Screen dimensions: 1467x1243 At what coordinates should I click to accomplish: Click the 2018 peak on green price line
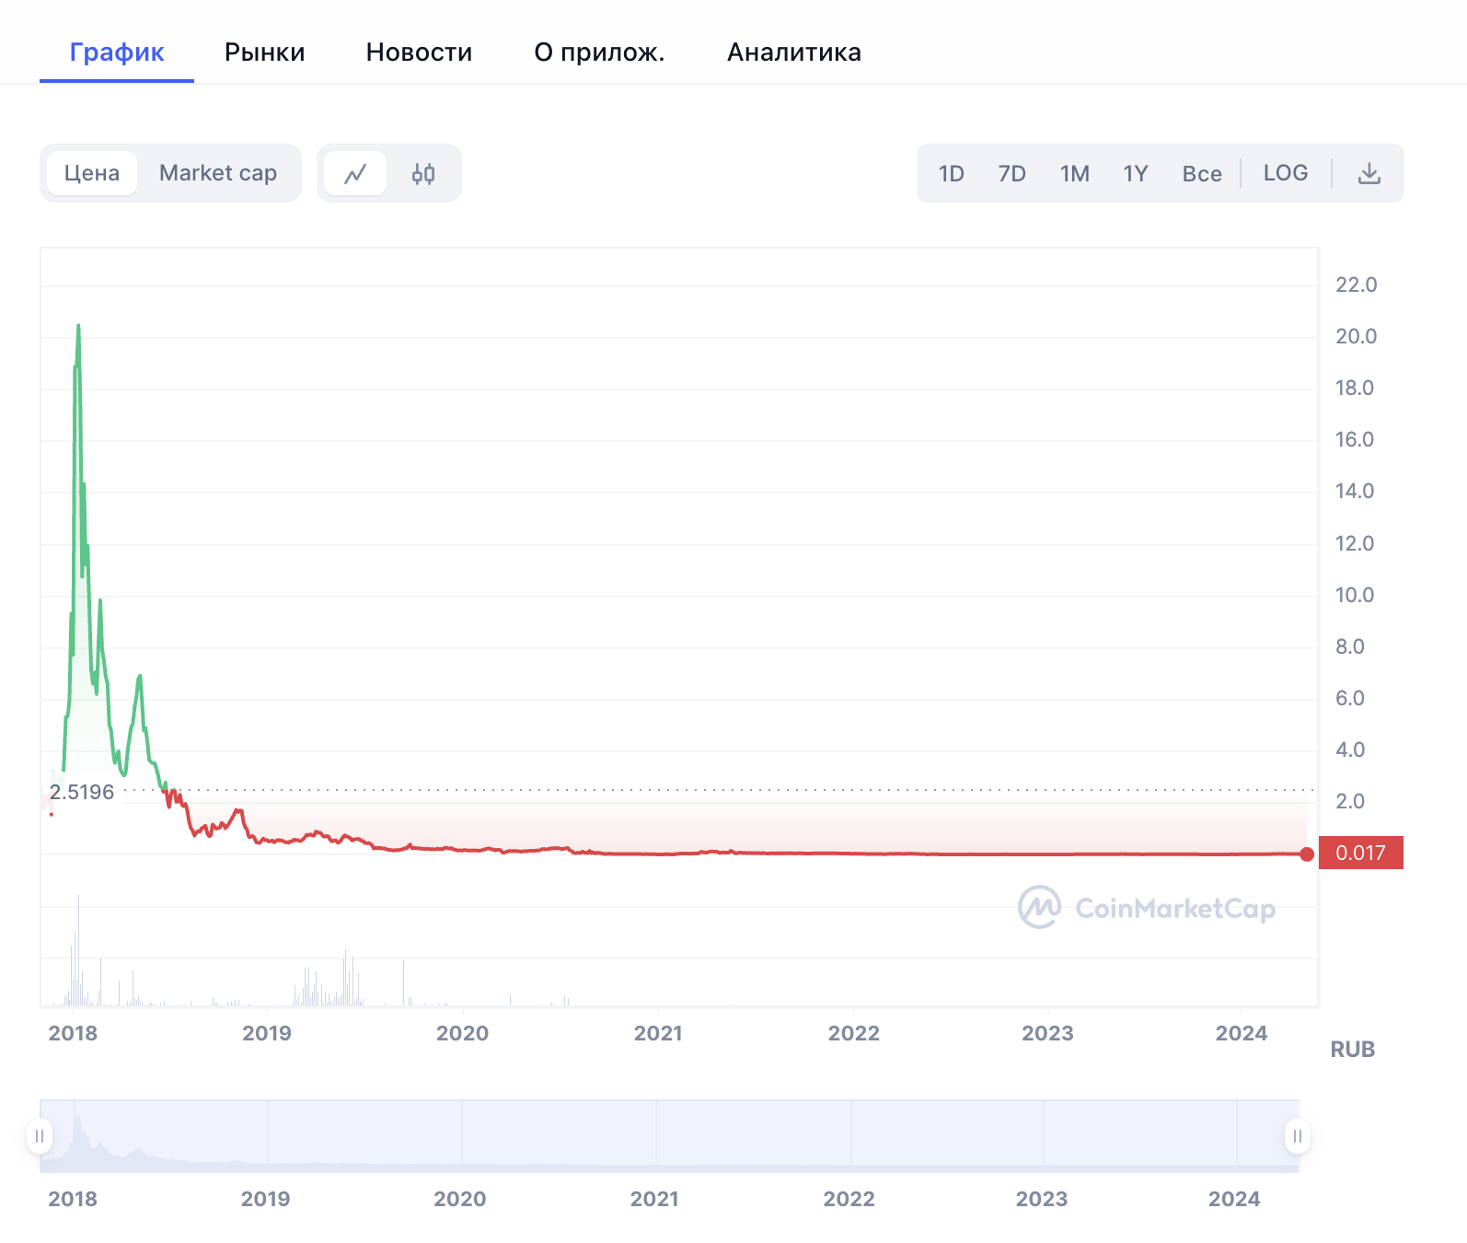click(x=78, y=326)
